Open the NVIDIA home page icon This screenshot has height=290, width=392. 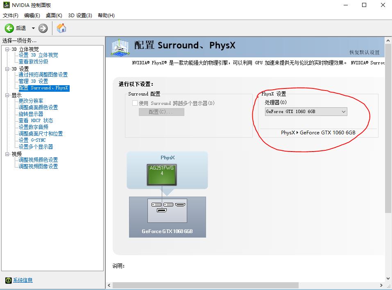(x=61, y=28)
